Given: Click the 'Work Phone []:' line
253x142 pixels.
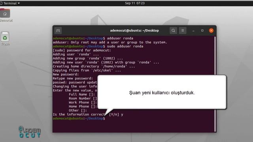Looking at the screenshot, I should 83,103.
